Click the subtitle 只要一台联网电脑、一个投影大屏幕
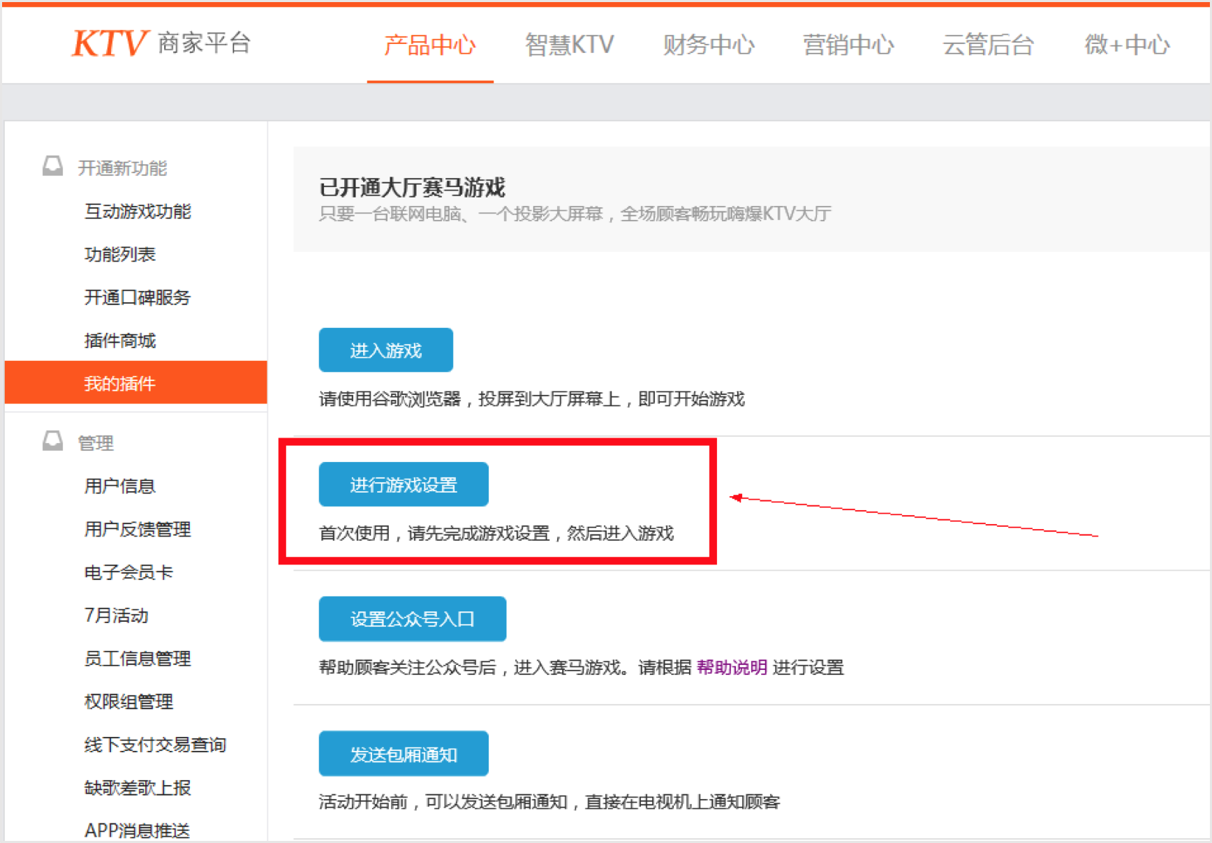The width and height of the screenshot is (1212, 843). click(x=461, y=214)
